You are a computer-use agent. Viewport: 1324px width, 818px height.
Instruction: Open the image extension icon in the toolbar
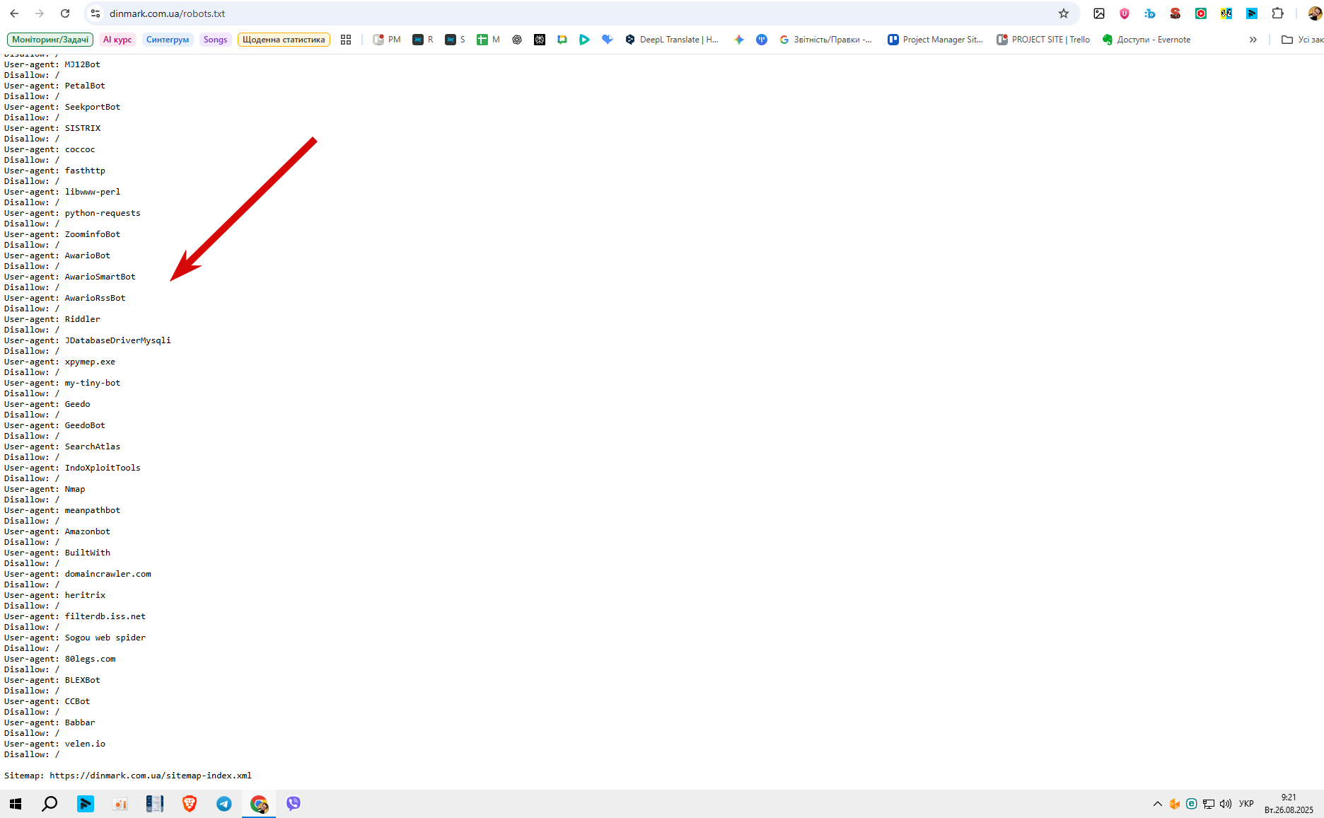coord(1099,13)
